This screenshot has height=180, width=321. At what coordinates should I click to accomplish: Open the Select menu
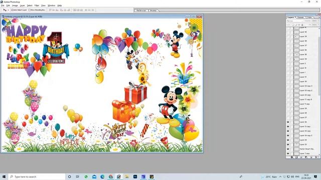coord(30,5)
